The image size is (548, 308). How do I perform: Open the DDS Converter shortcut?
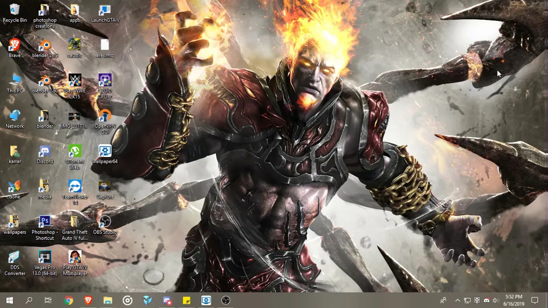pyautogui.click(x=15, y=264)
